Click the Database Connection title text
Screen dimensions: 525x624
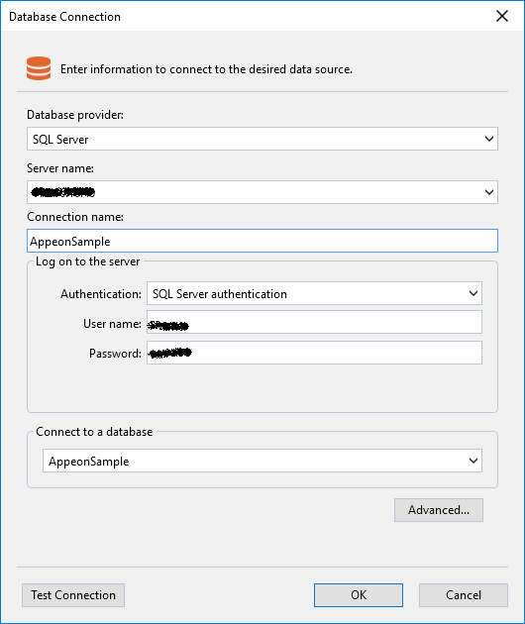pyautogui.click(x=64, y=17)
